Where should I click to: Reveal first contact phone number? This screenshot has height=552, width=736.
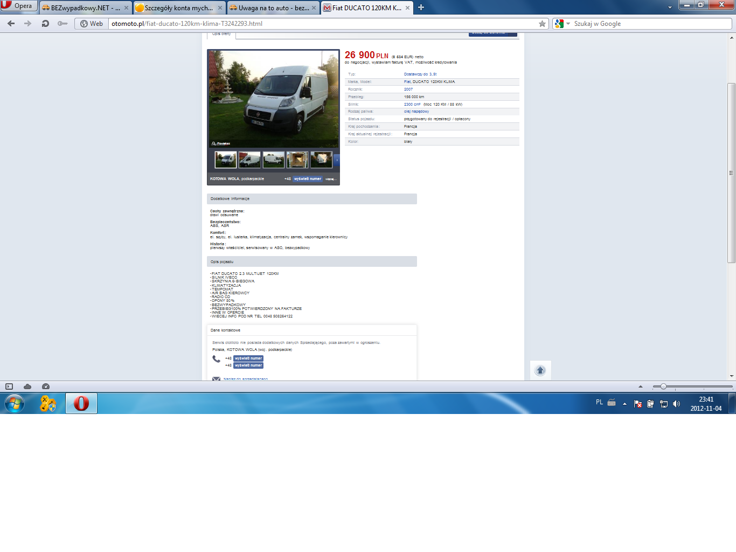click(x=248, y=358)
